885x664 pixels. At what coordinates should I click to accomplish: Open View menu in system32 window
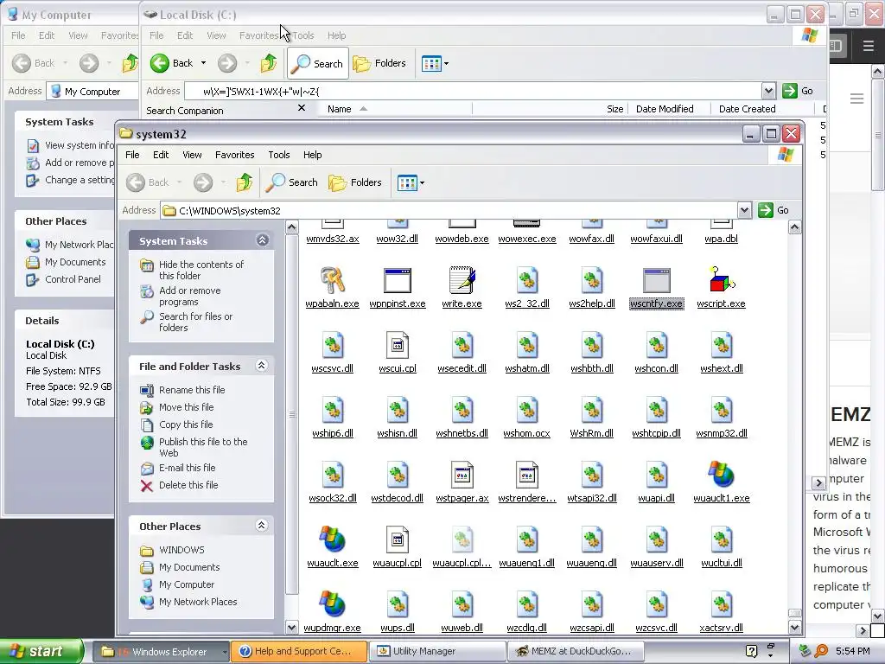click(192, 155)
